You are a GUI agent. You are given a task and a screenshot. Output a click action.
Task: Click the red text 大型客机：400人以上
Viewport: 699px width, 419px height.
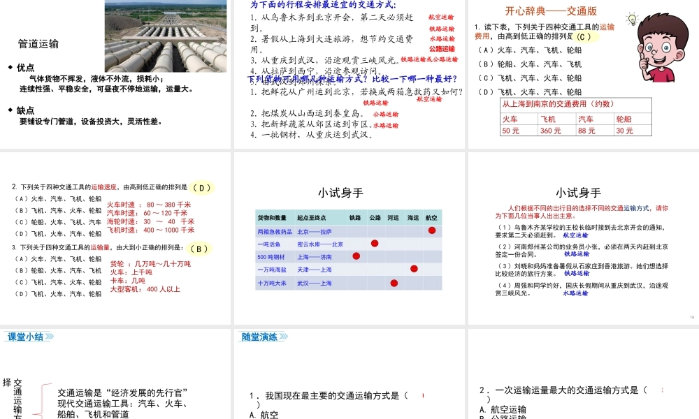[x=145, y=289]
